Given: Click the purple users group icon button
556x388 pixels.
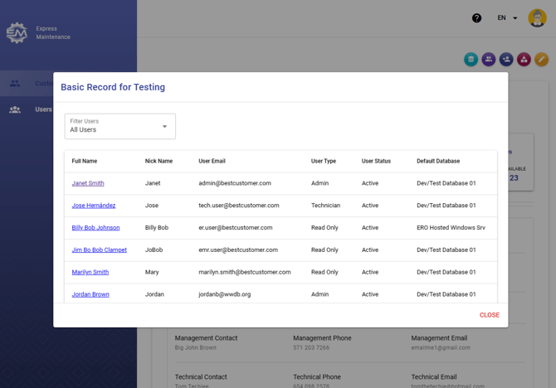Looking at the screenshot, I should click(489, 60).
